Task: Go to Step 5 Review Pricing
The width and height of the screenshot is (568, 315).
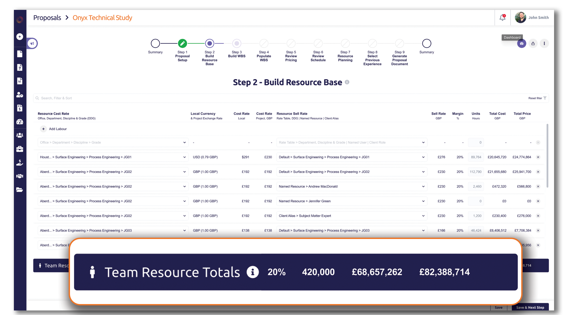Action: point(291,43)
